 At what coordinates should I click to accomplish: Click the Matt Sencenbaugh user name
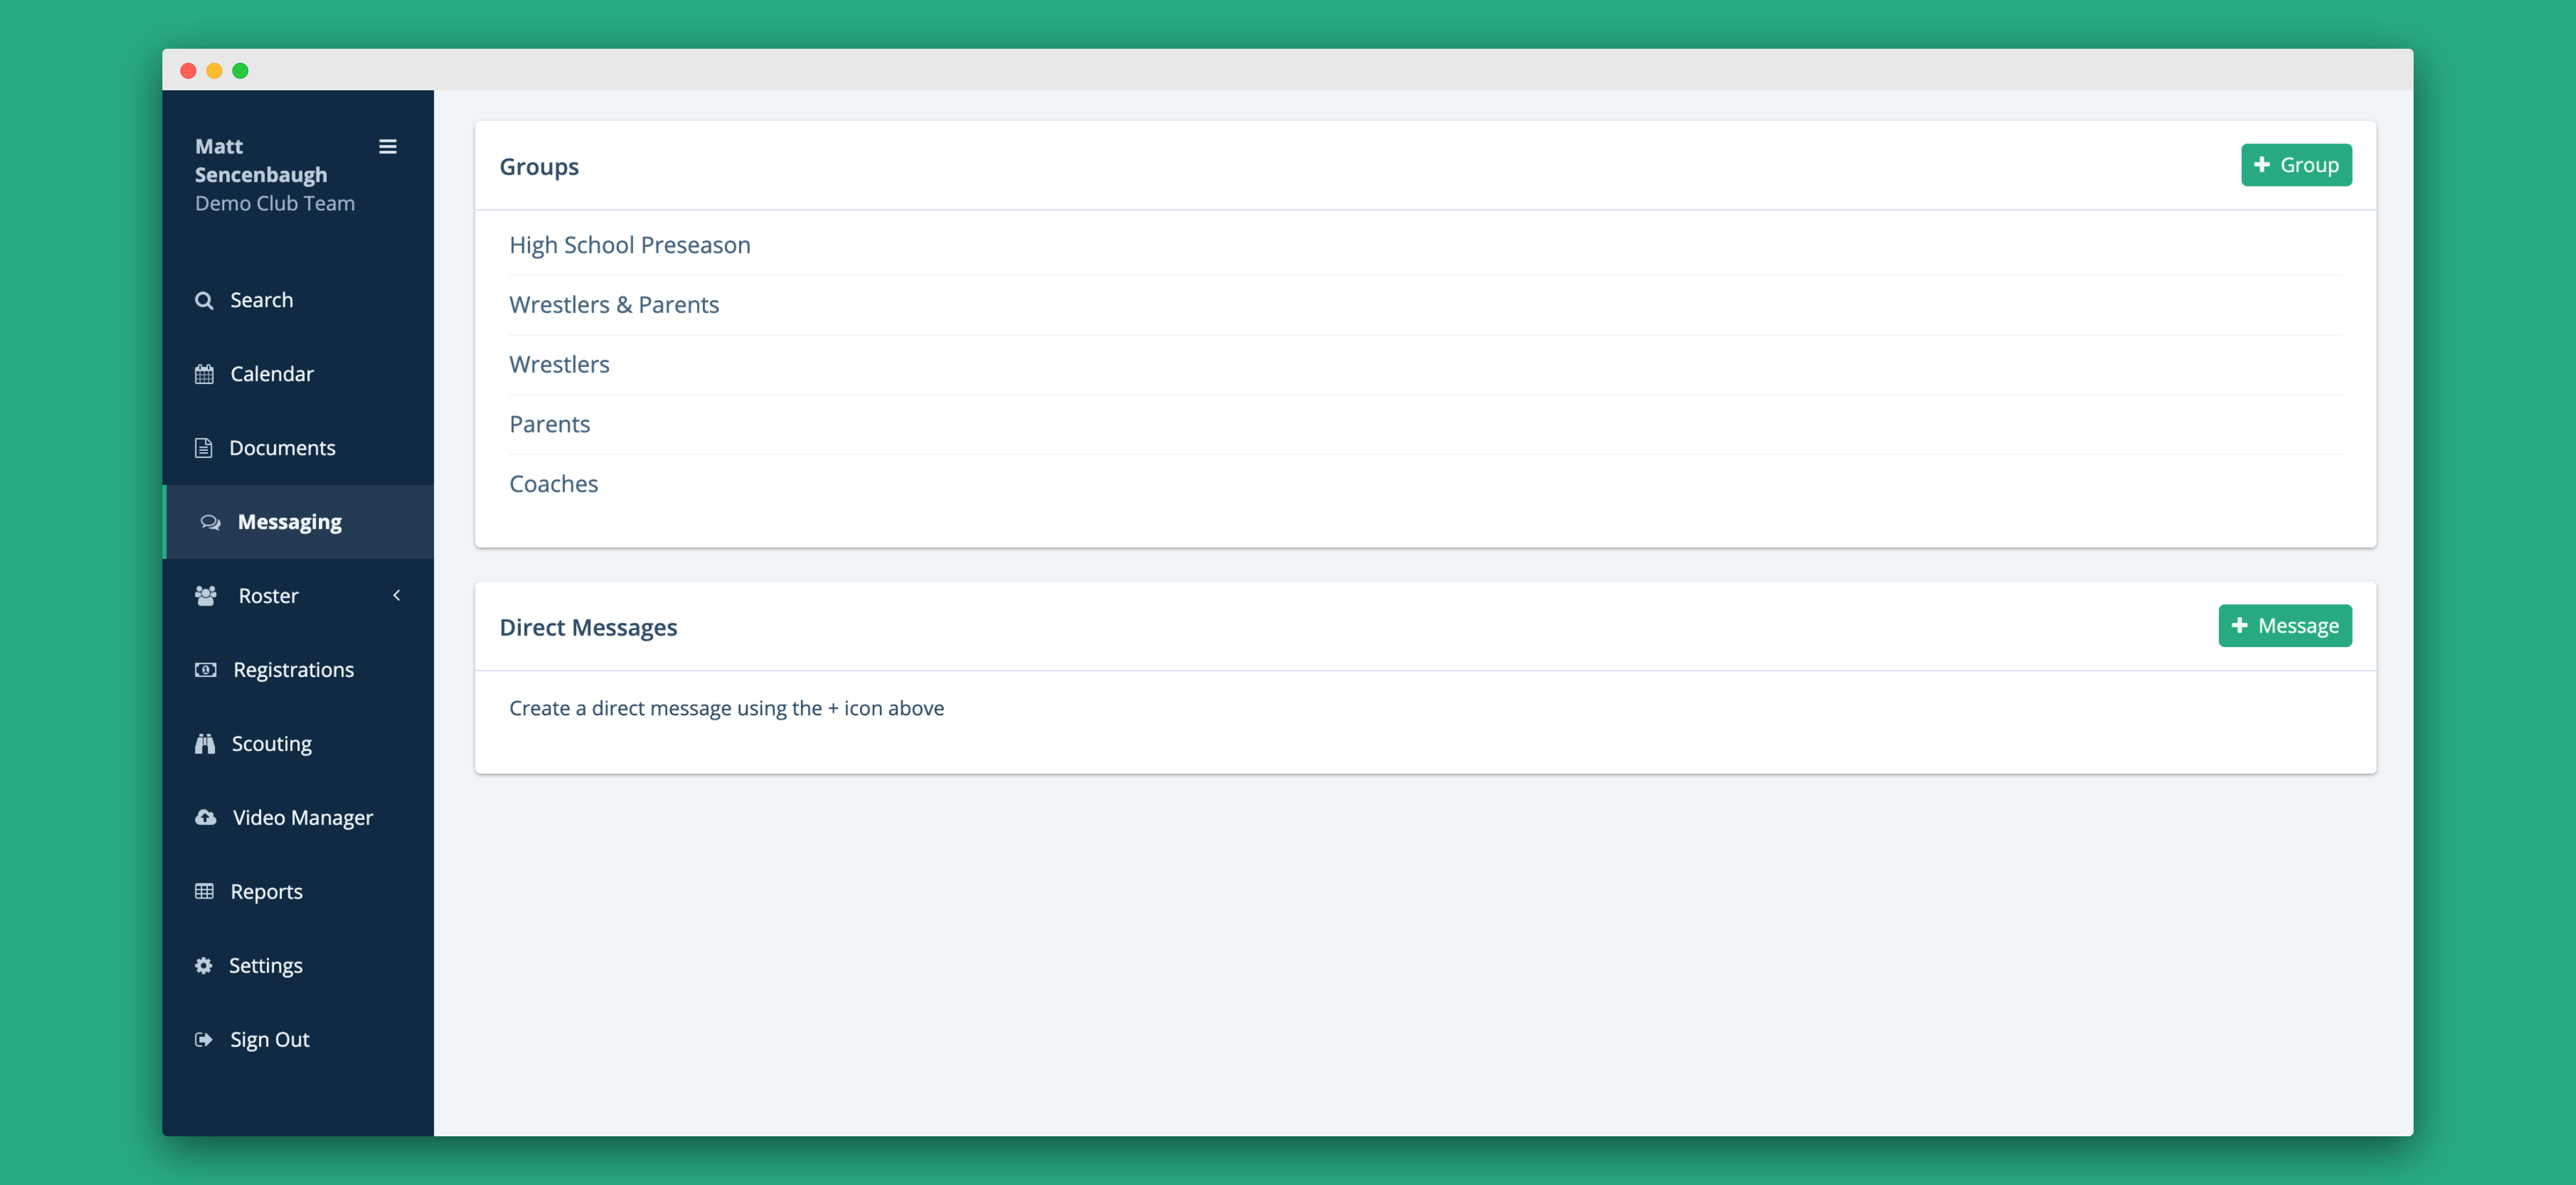pos(261,160)
